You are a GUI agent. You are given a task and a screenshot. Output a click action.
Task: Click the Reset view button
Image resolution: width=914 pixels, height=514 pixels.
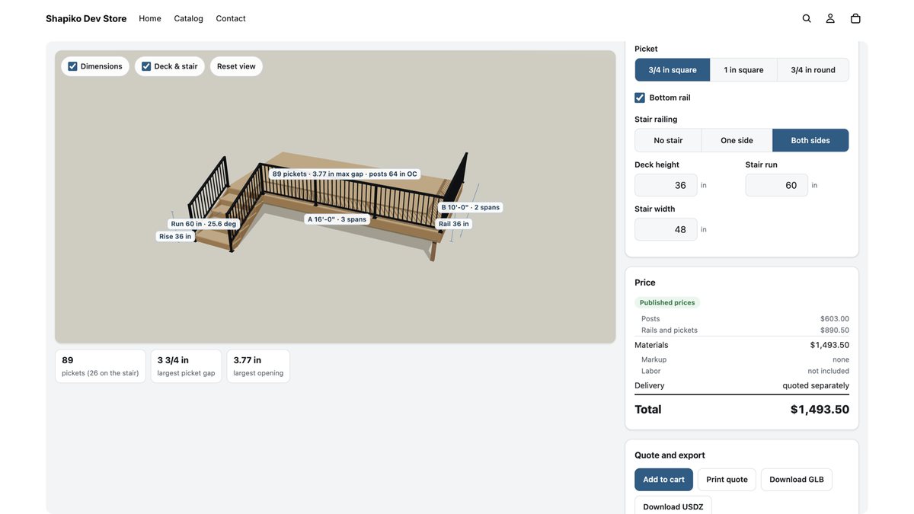(x=236, y=66)
